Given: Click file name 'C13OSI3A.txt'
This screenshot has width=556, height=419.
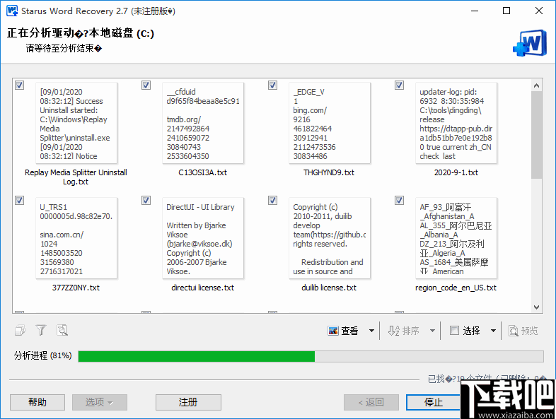Looking at the screenshot, I should click(202, 172).
